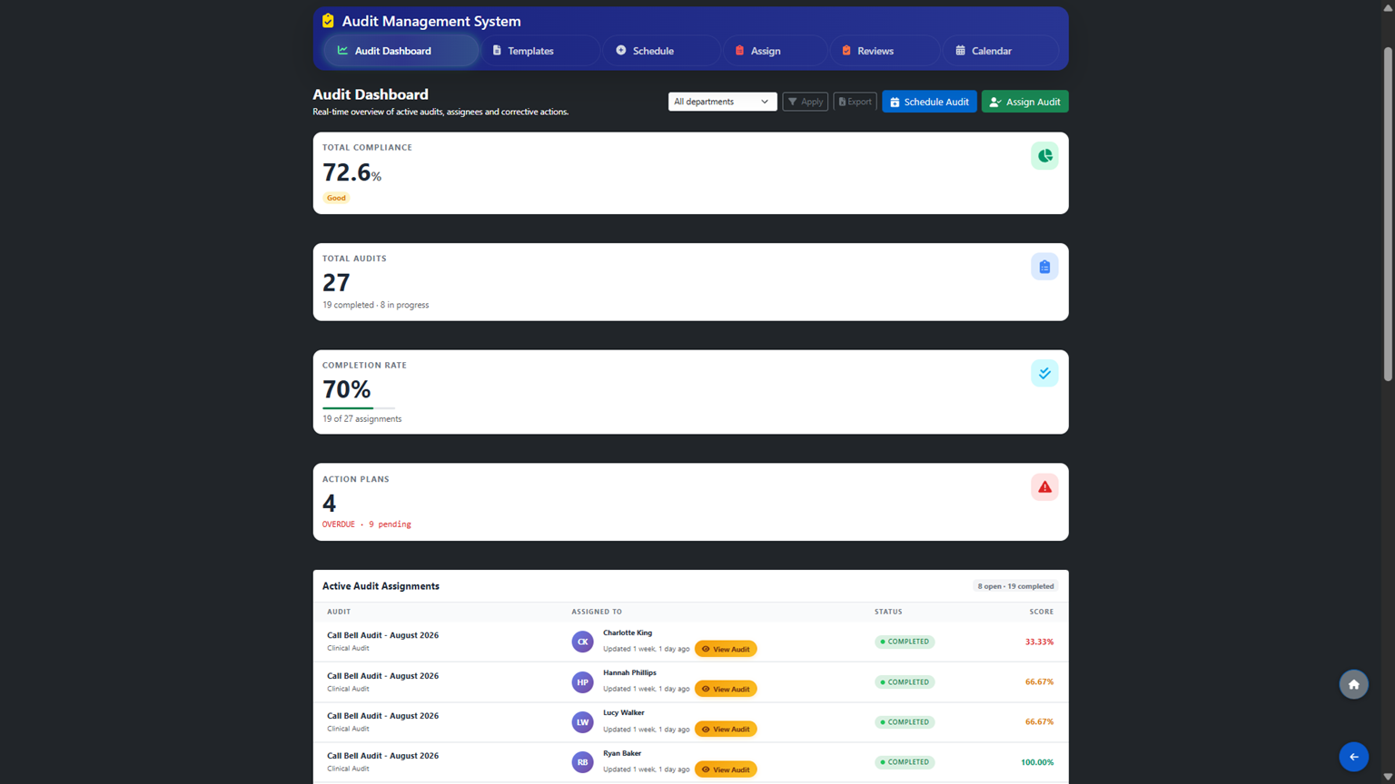Click the Total Audits clipboard icon
This screenshot has height=784, width=1395.
point(1044,267)
